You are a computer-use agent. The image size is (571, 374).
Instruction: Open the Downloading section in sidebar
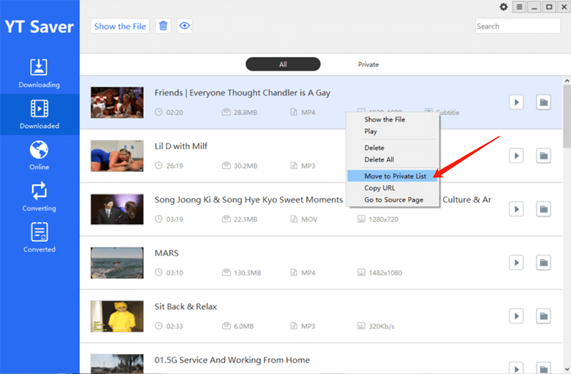[x=39, y=74]
